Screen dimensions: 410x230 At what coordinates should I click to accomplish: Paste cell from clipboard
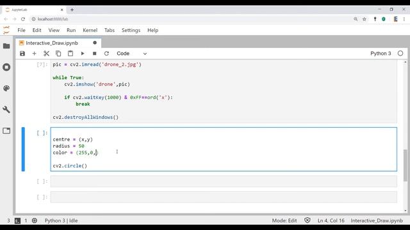[x=70, y=54]
